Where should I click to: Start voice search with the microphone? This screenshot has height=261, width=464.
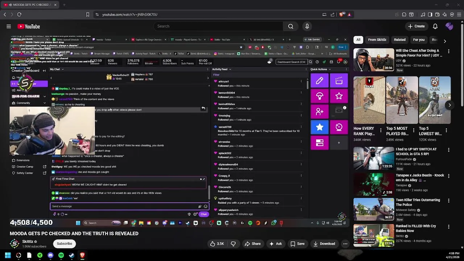(307, 26)
